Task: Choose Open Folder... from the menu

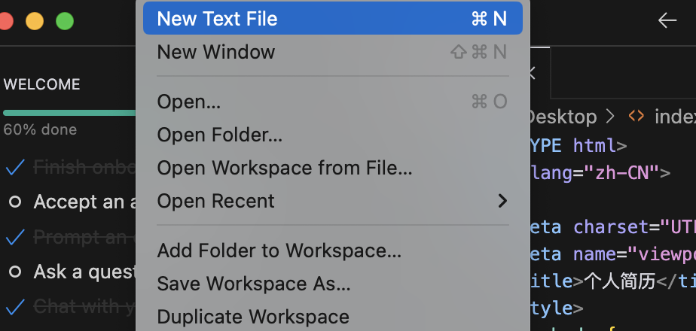Action: tap(332, 135)
